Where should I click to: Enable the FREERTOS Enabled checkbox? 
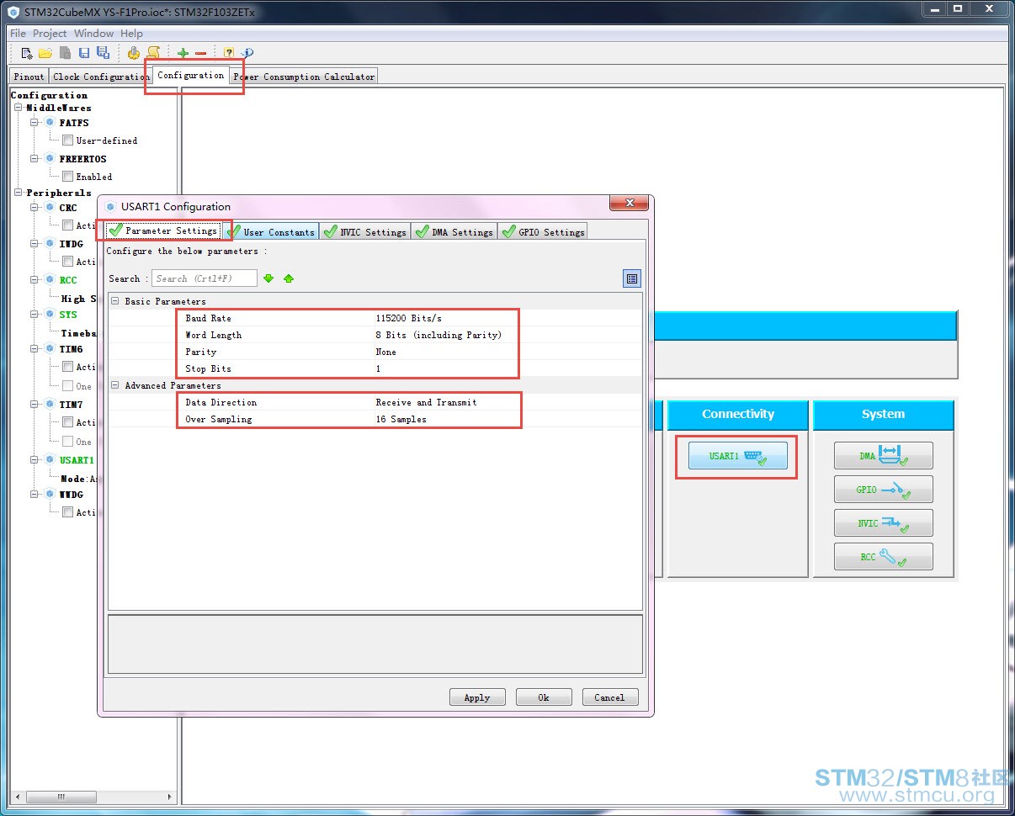(67, 177)
